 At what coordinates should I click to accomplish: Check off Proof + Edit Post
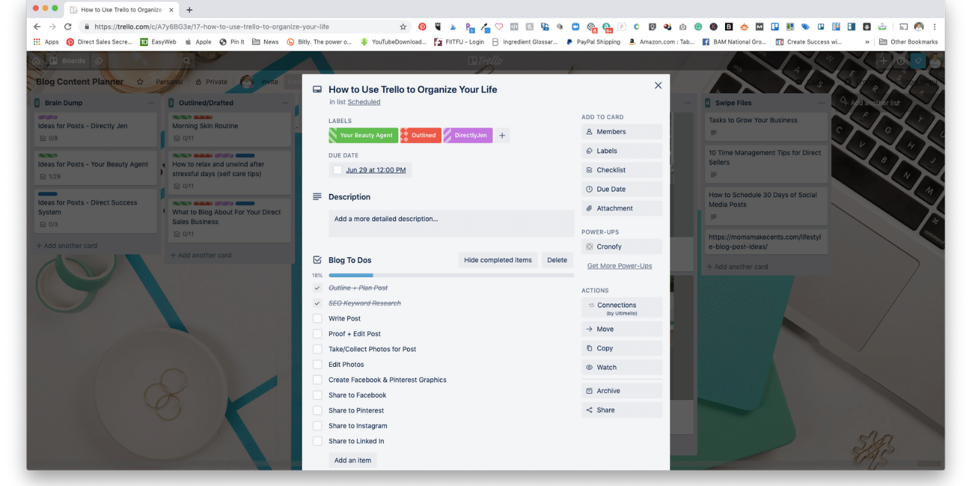318,334
